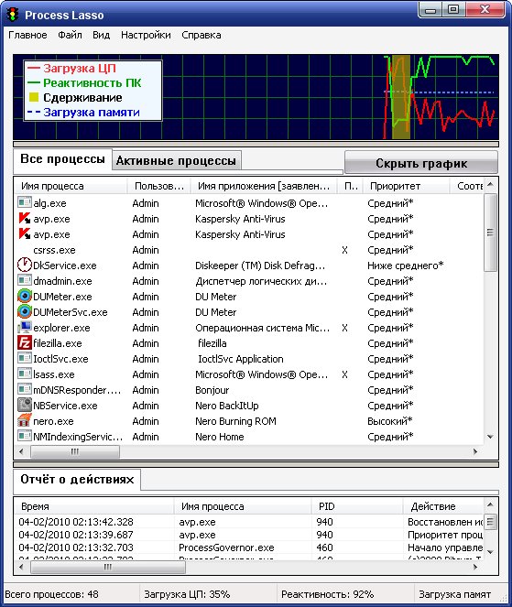Viewport: 512px width, 607px height.
Task: Click the FileZilla red Fz icon
Action: point(25,342)
